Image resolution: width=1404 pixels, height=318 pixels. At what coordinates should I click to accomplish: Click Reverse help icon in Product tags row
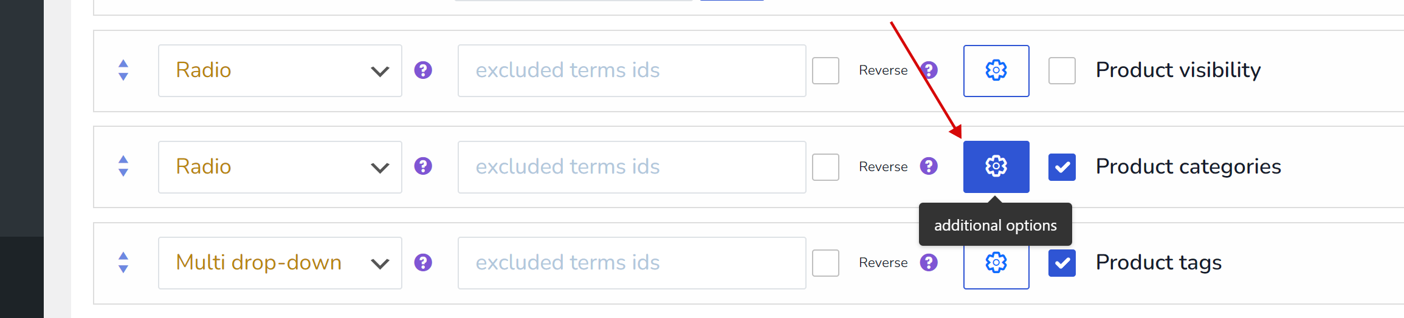click(929, 262)
